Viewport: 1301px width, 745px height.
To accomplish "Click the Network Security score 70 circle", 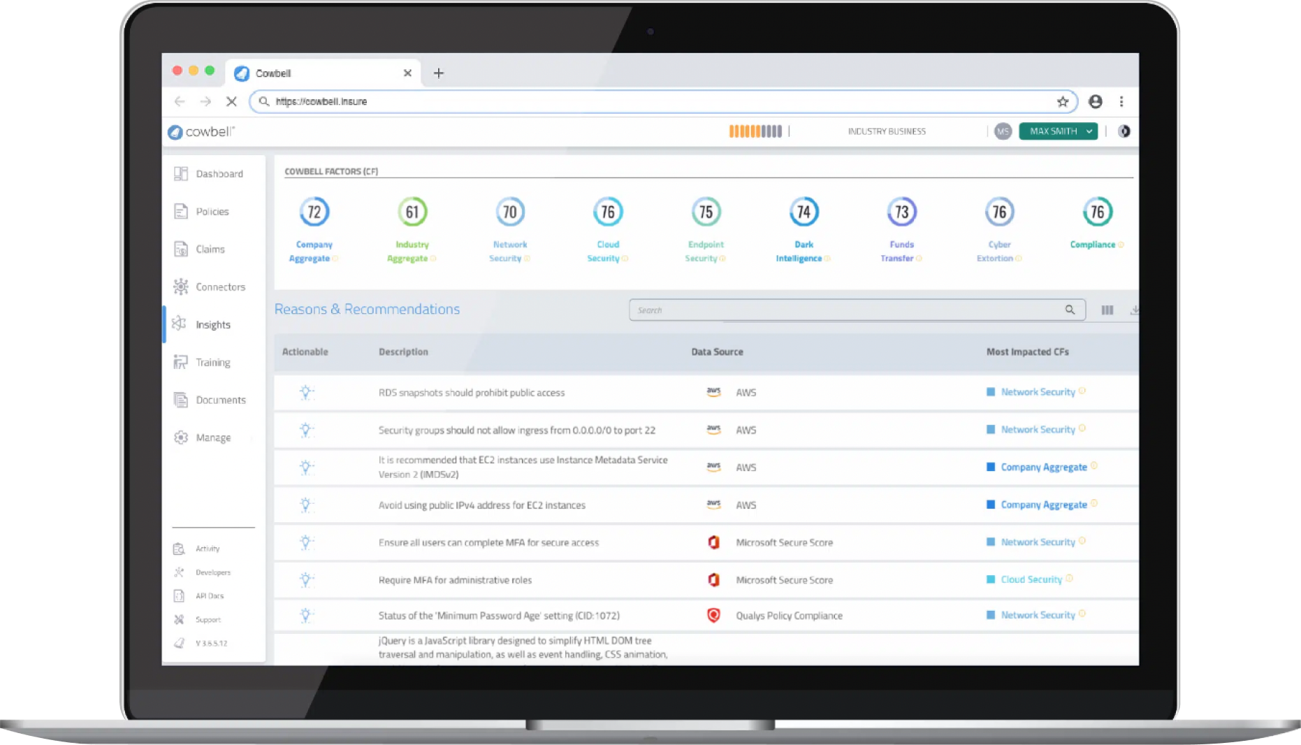I will (510, 212).
